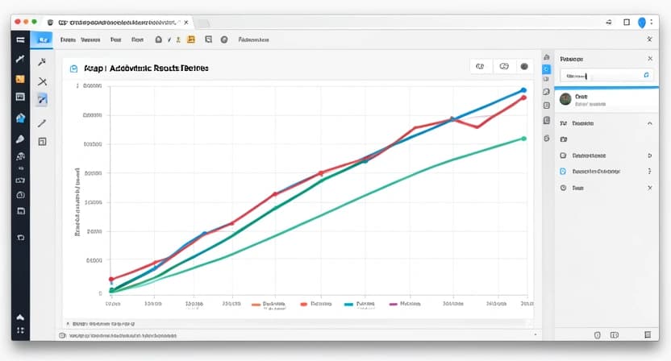Viewport: 671px width, 361px height.
Task: Select the magic wand tool
Action: click(x=43, y=62)
